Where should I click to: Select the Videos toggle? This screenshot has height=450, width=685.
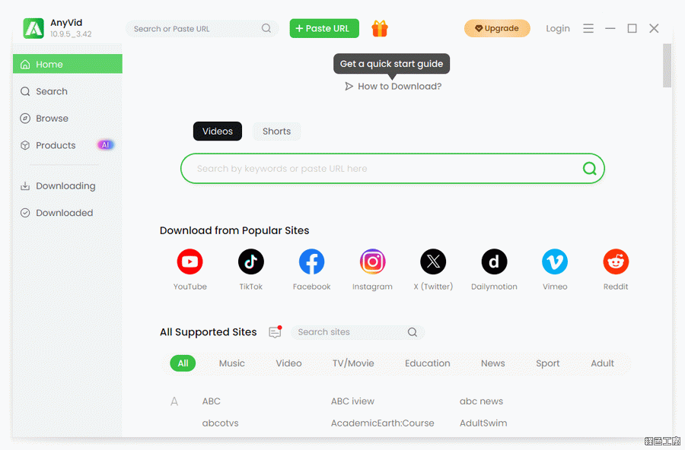pos(218,132)
